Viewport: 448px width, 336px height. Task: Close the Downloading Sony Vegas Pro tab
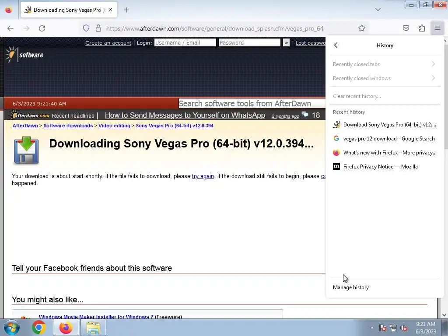click(110, 10)
